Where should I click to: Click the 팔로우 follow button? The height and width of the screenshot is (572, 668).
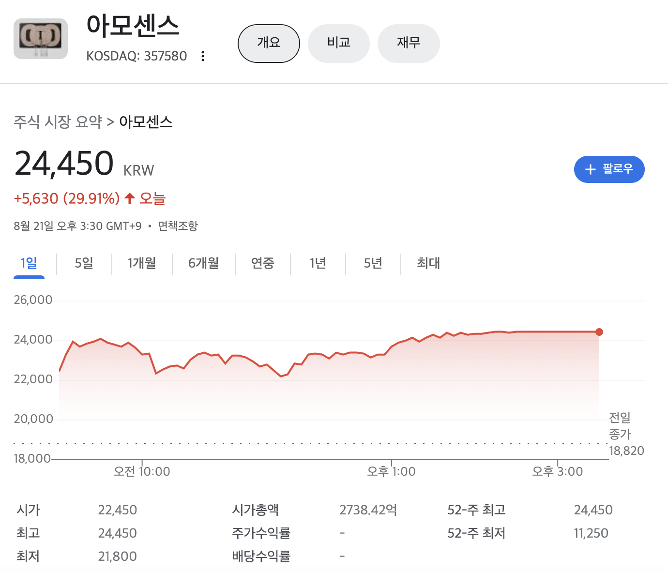point(609,169)
